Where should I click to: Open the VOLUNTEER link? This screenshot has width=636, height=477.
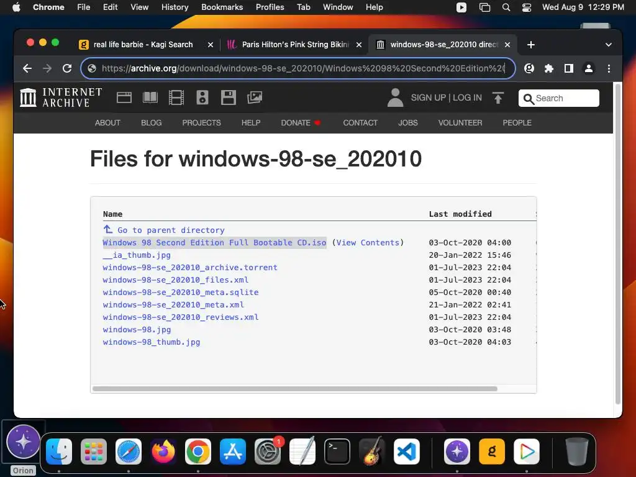point(460,123)
